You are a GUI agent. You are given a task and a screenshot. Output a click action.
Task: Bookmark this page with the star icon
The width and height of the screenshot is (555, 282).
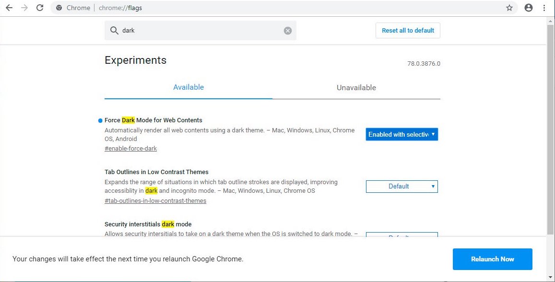click(x=509, y=8)
